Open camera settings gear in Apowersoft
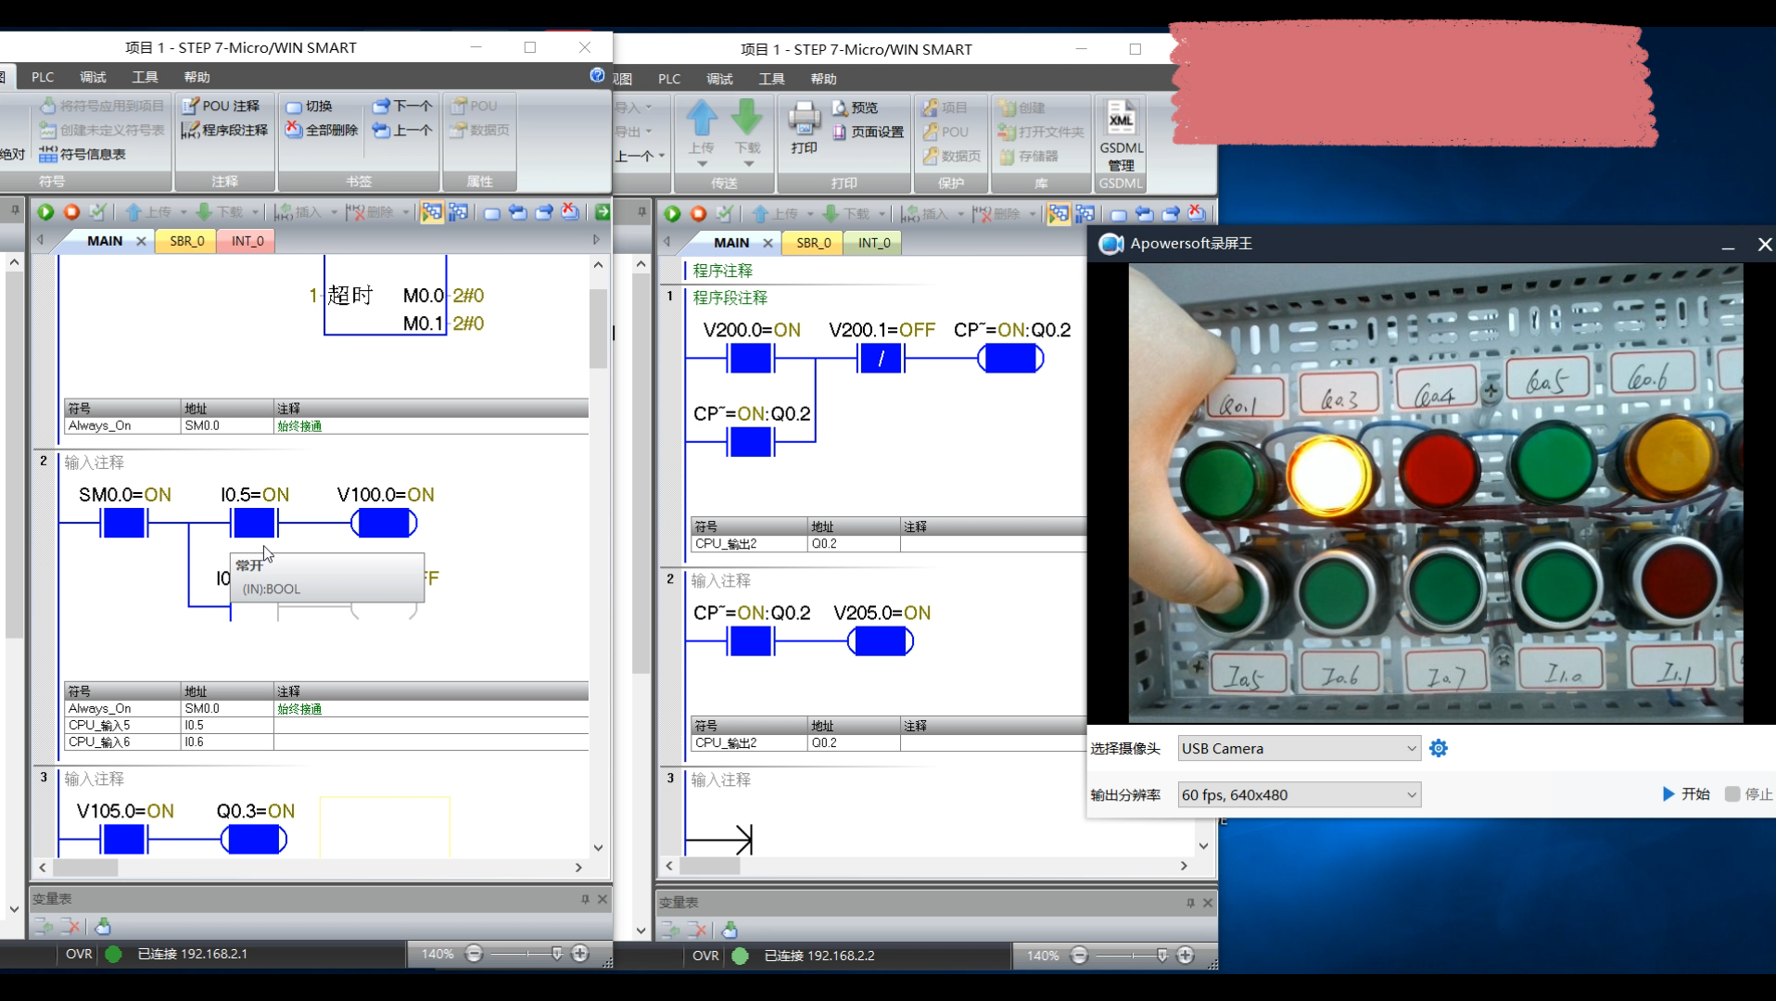 pos(1438,748)
